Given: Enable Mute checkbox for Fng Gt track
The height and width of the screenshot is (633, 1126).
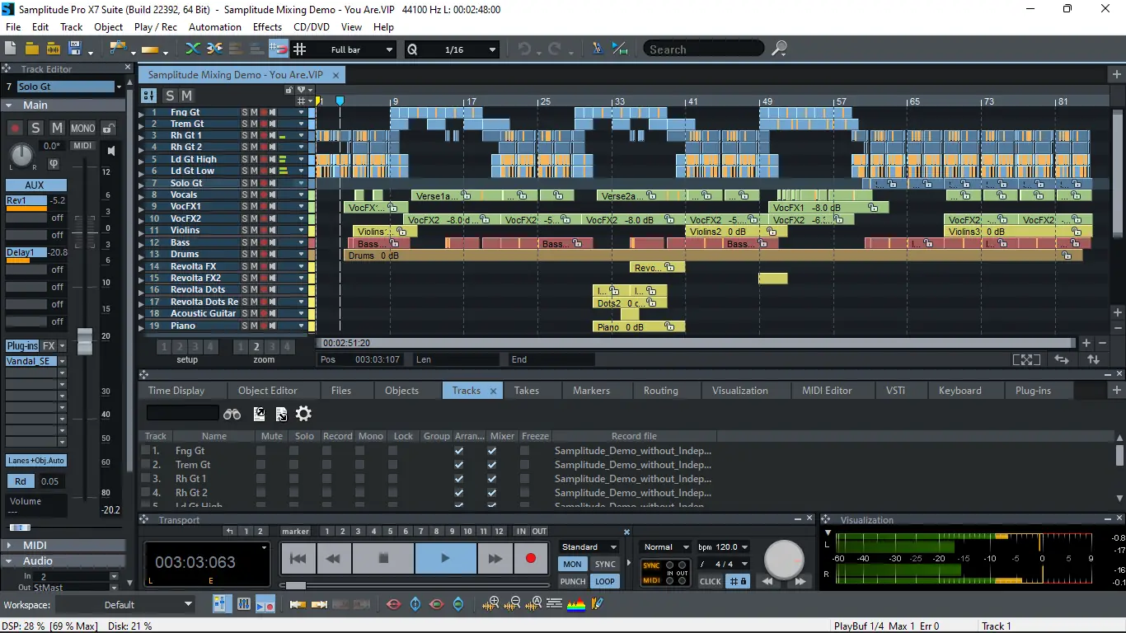Looking at the screenshot, I should click(x=261, y=451).
